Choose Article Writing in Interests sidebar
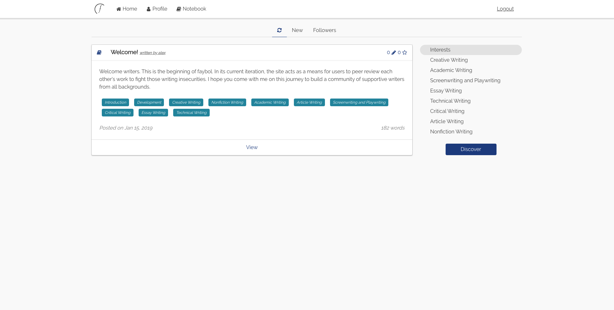The width and height of the screenshot is (614, 310). point(447,122)
